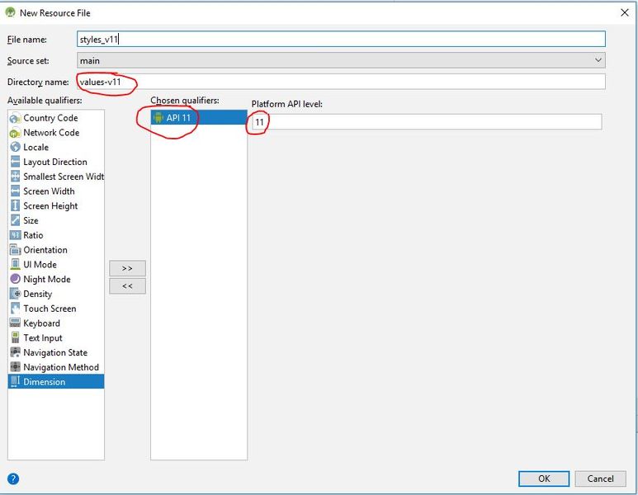Select the Size label in qualifiers

point(31,220)
